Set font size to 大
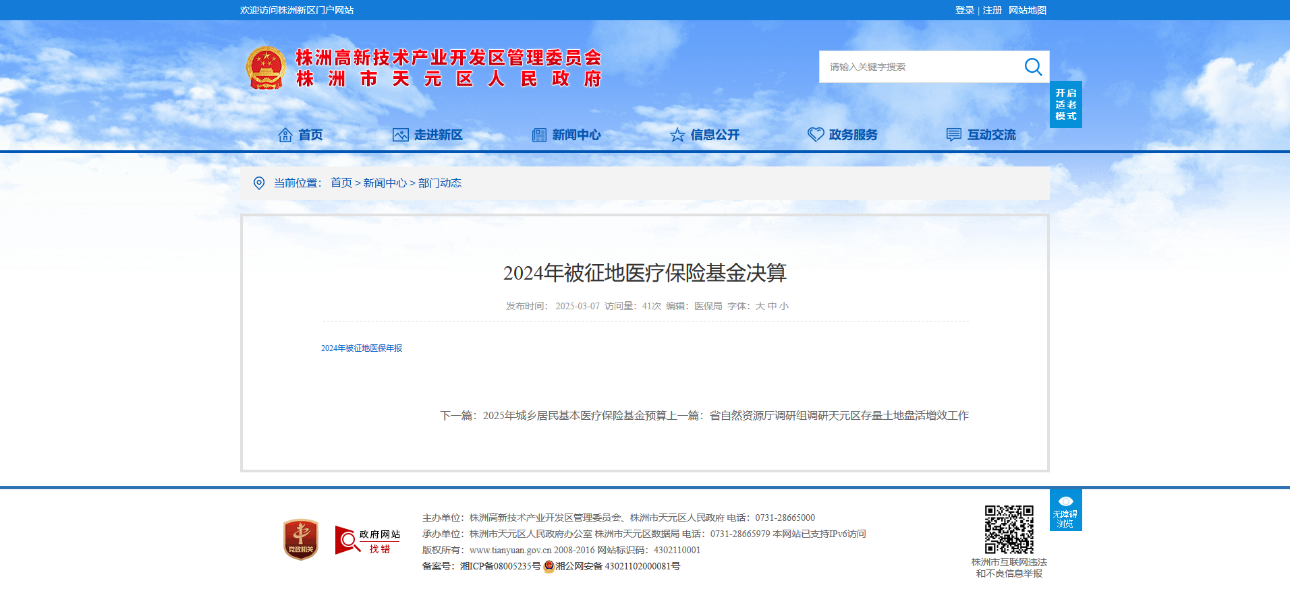The height and width of the screenshot is (593, 1290). pyautogui.click(x=760, y=306)
